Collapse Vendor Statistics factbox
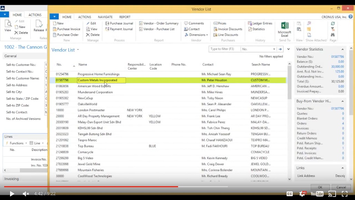Image resolution: width=355 pixels, height=200 pixels. point(343,49)
